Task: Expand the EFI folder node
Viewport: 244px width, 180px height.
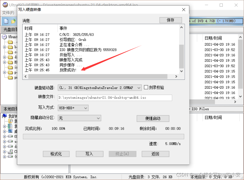Action: 5,62
